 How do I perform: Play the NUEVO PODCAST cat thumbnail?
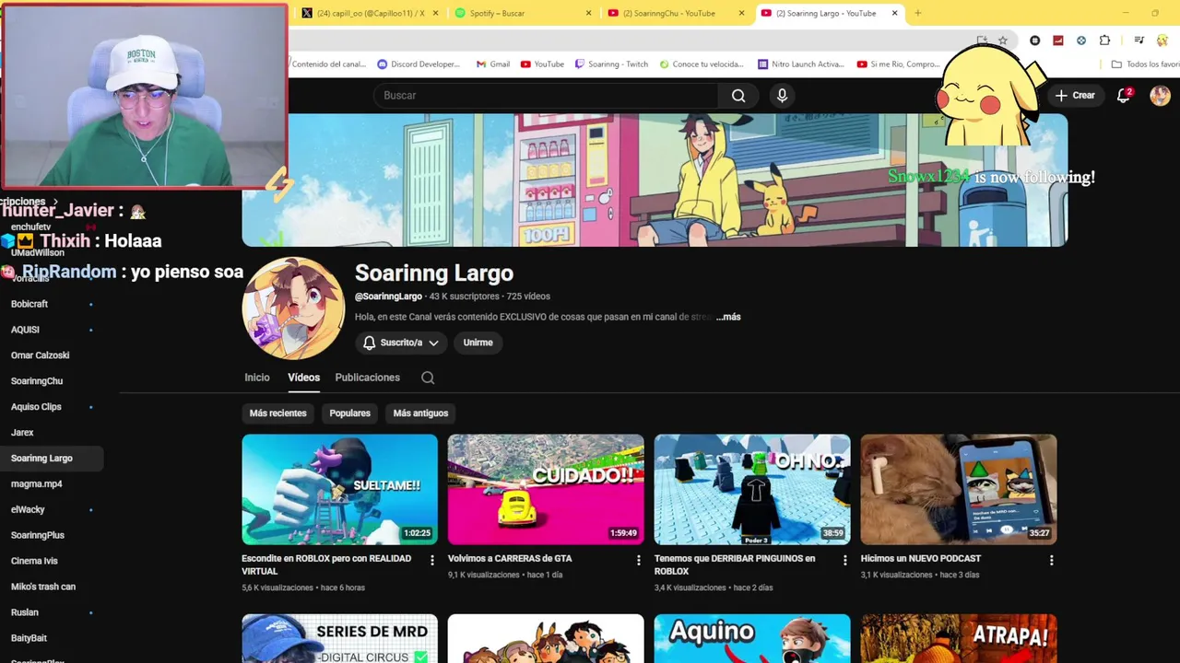pyautogui.click(x=959, y=490)
